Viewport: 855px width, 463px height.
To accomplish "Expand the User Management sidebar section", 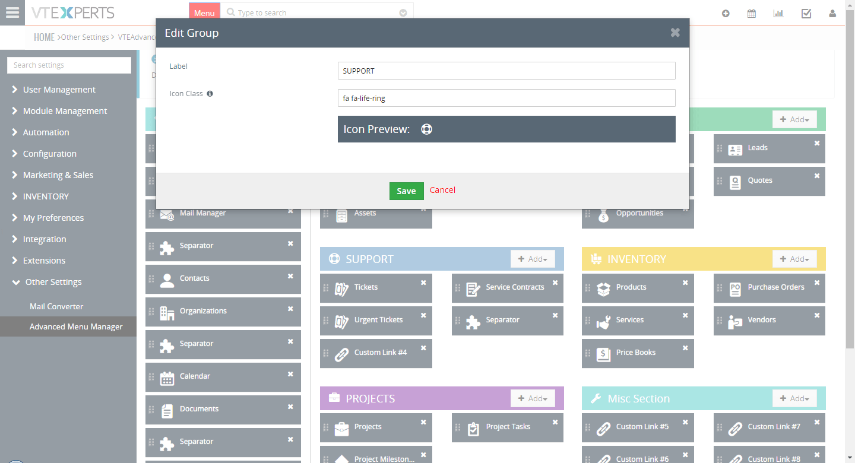I will coord(59,89).
